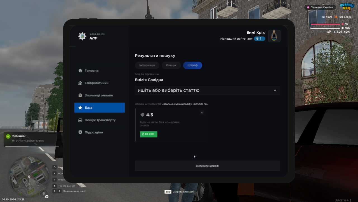The height and width of the screenshot is (202, 358).
Task: Click the ID: 6025 label
Action: [x=327, y=17]
